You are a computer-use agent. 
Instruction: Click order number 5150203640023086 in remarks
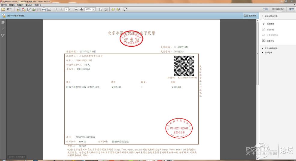coord(85,137)
